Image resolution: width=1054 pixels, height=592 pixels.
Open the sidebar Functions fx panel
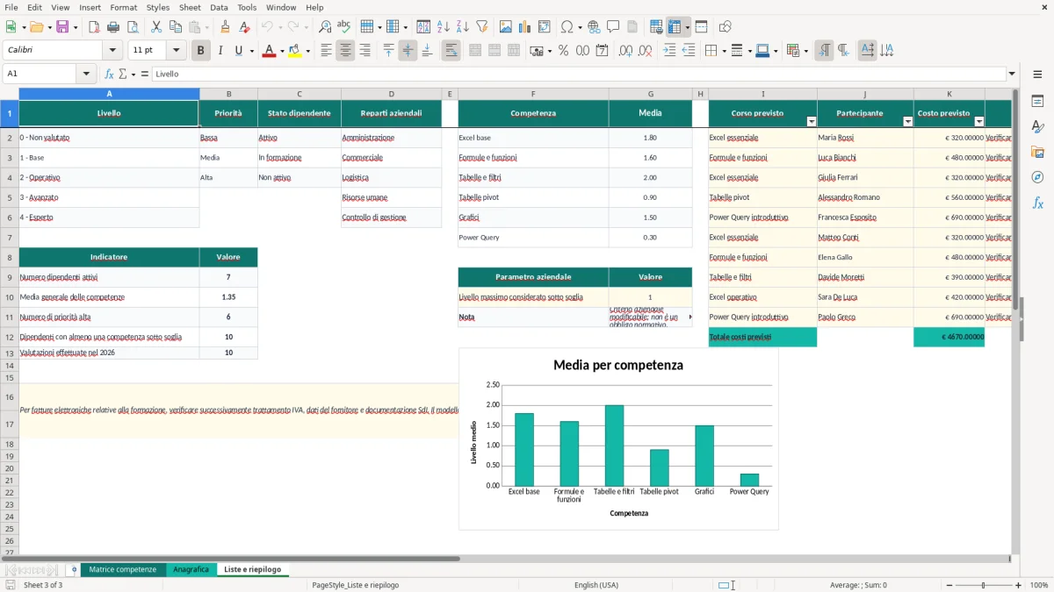1037,203
